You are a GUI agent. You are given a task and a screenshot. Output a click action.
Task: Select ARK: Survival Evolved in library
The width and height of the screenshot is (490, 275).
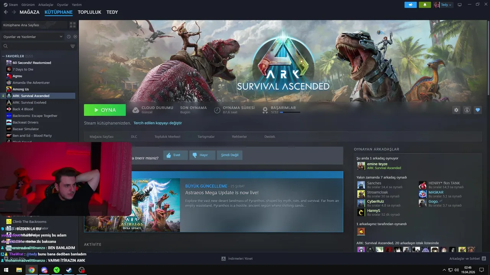click(x=29, y=102)
